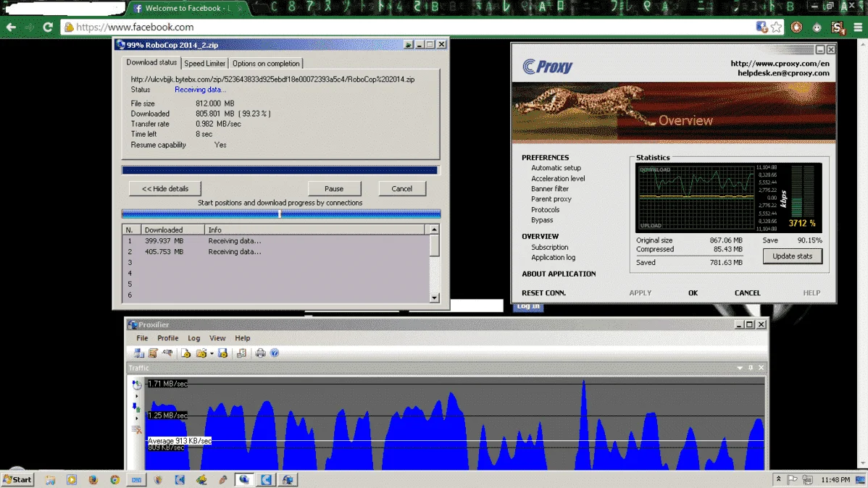Open Banner filter preference in CProxy
The height and width of the screenshot is (488, 868).
[x=550, y=189]
